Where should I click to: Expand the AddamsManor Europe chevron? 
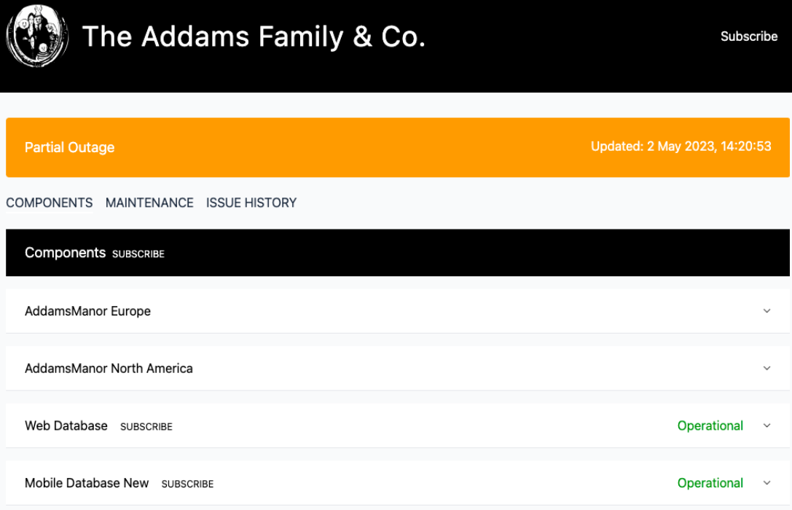pyautogui.click(x=766, y=311)
